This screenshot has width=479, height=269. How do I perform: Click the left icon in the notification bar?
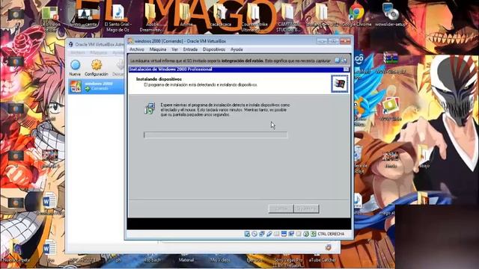pos(338,61)
